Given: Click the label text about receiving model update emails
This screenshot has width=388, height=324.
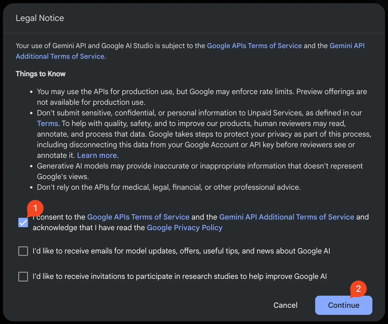Looking at the screenshot, I should tap(181, 251).
